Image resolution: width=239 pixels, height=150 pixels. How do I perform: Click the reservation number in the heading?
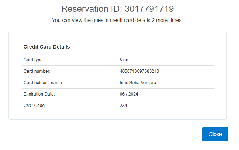[x=149, y=9]
